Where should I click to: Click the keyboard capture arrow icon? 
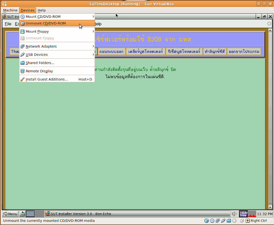point(248,221)
